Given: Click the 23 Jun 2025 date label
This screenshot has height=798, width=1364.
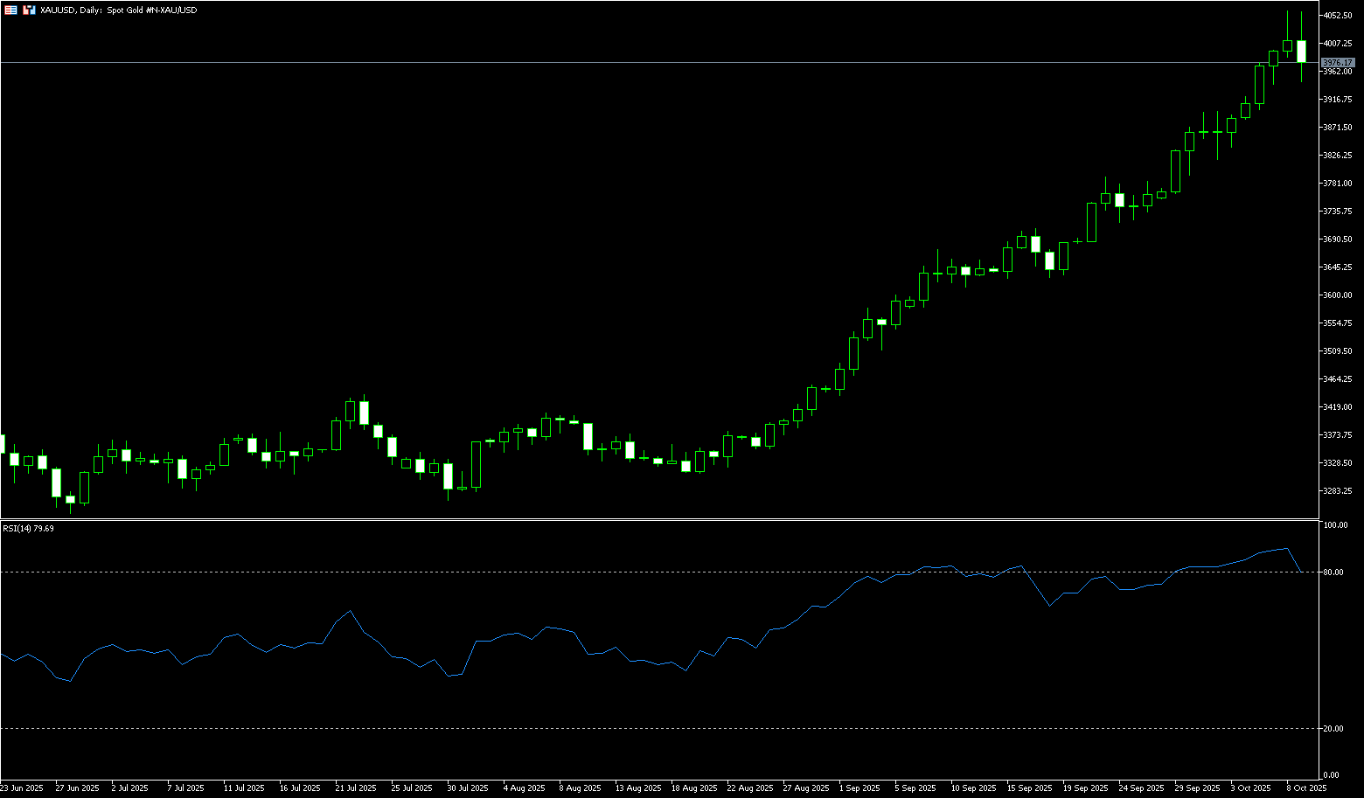Looking at the screenshot, I should (x=22, y=788).
